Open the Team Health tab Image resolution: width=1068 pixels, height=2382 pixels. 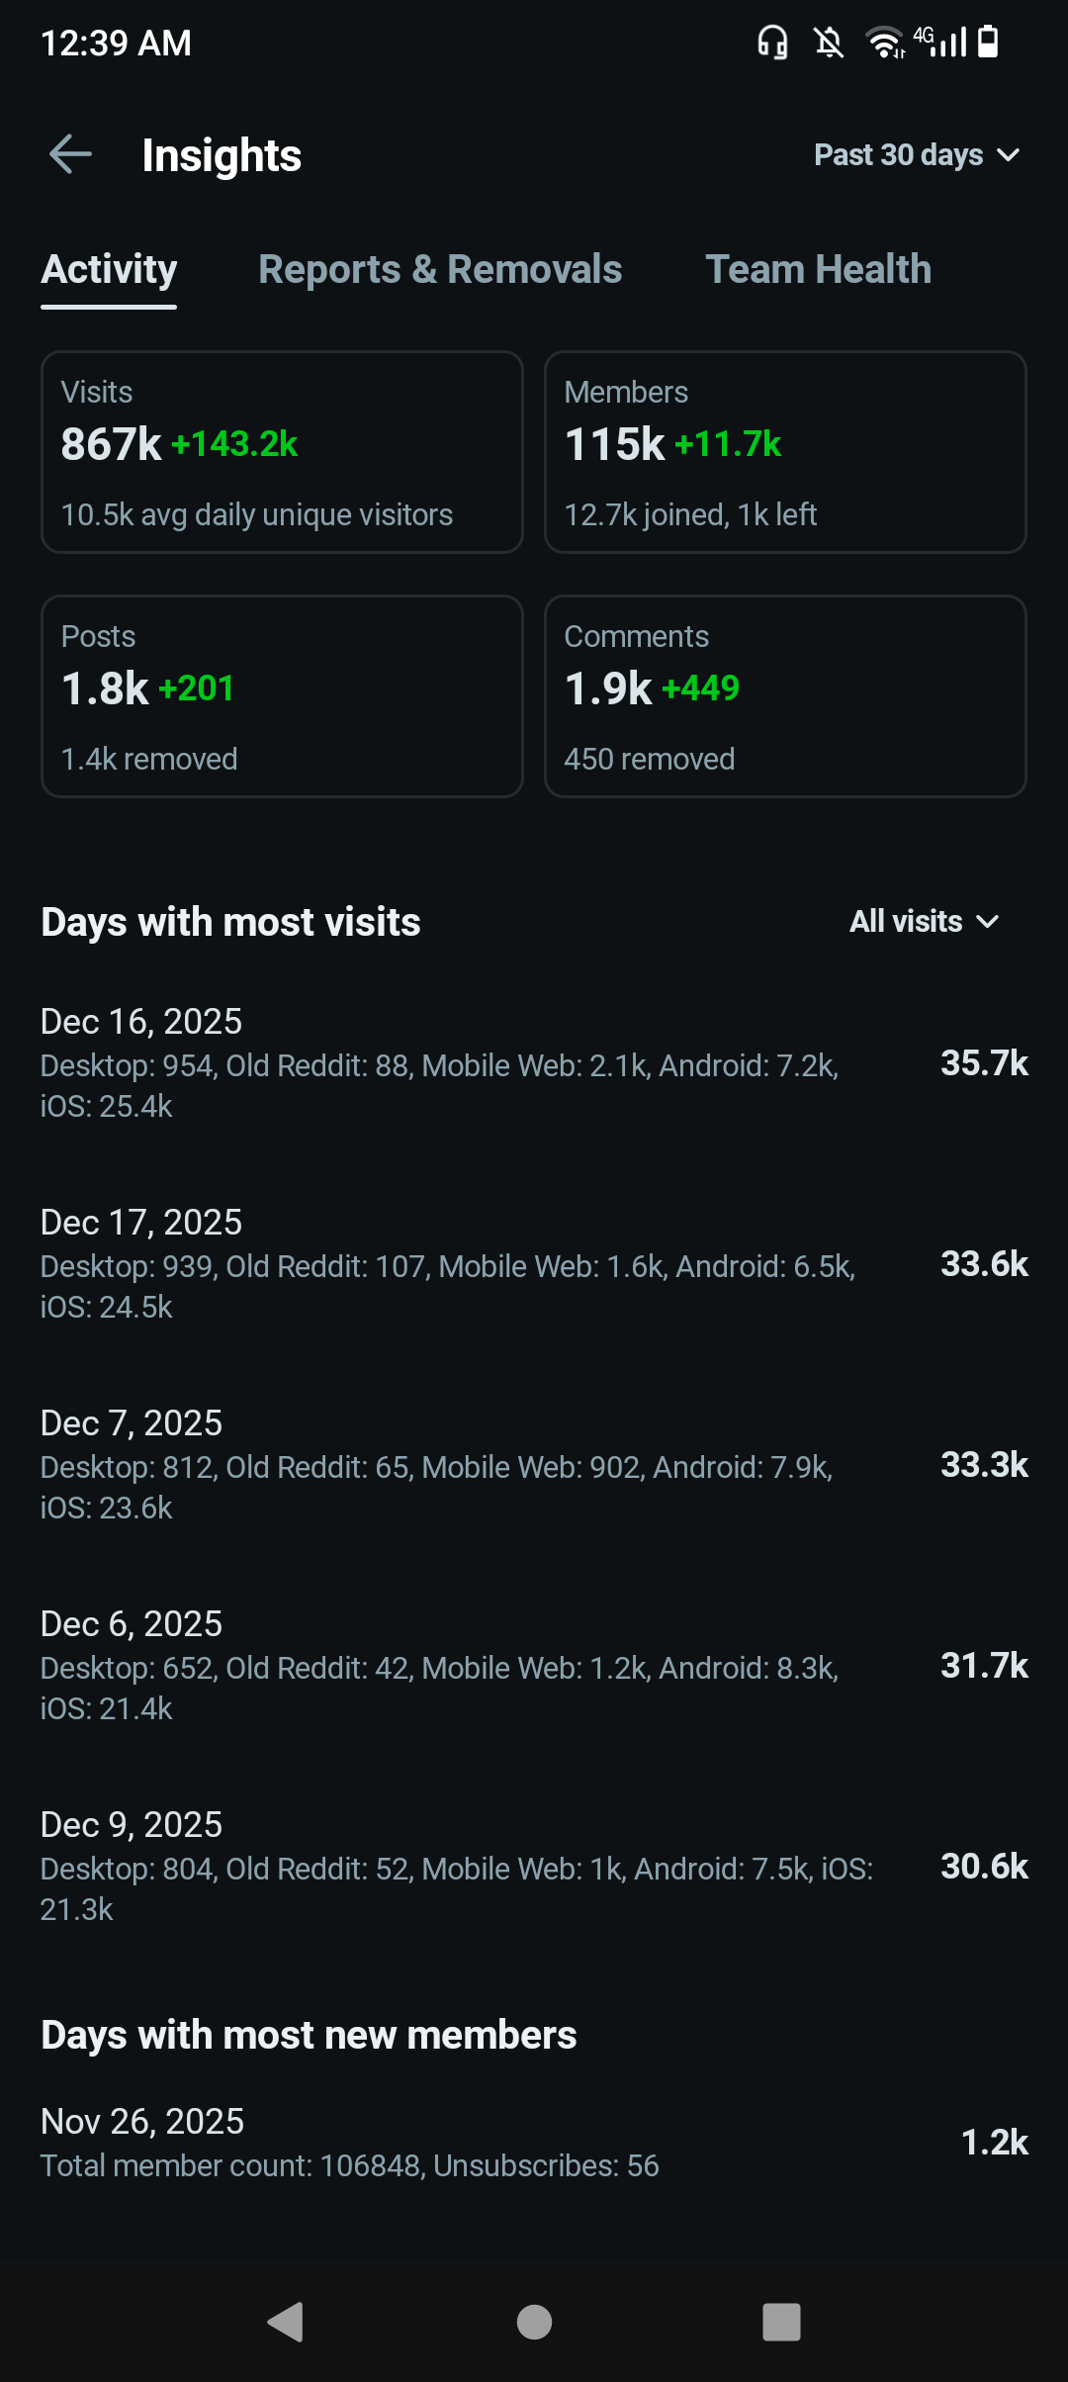(818, 270)
